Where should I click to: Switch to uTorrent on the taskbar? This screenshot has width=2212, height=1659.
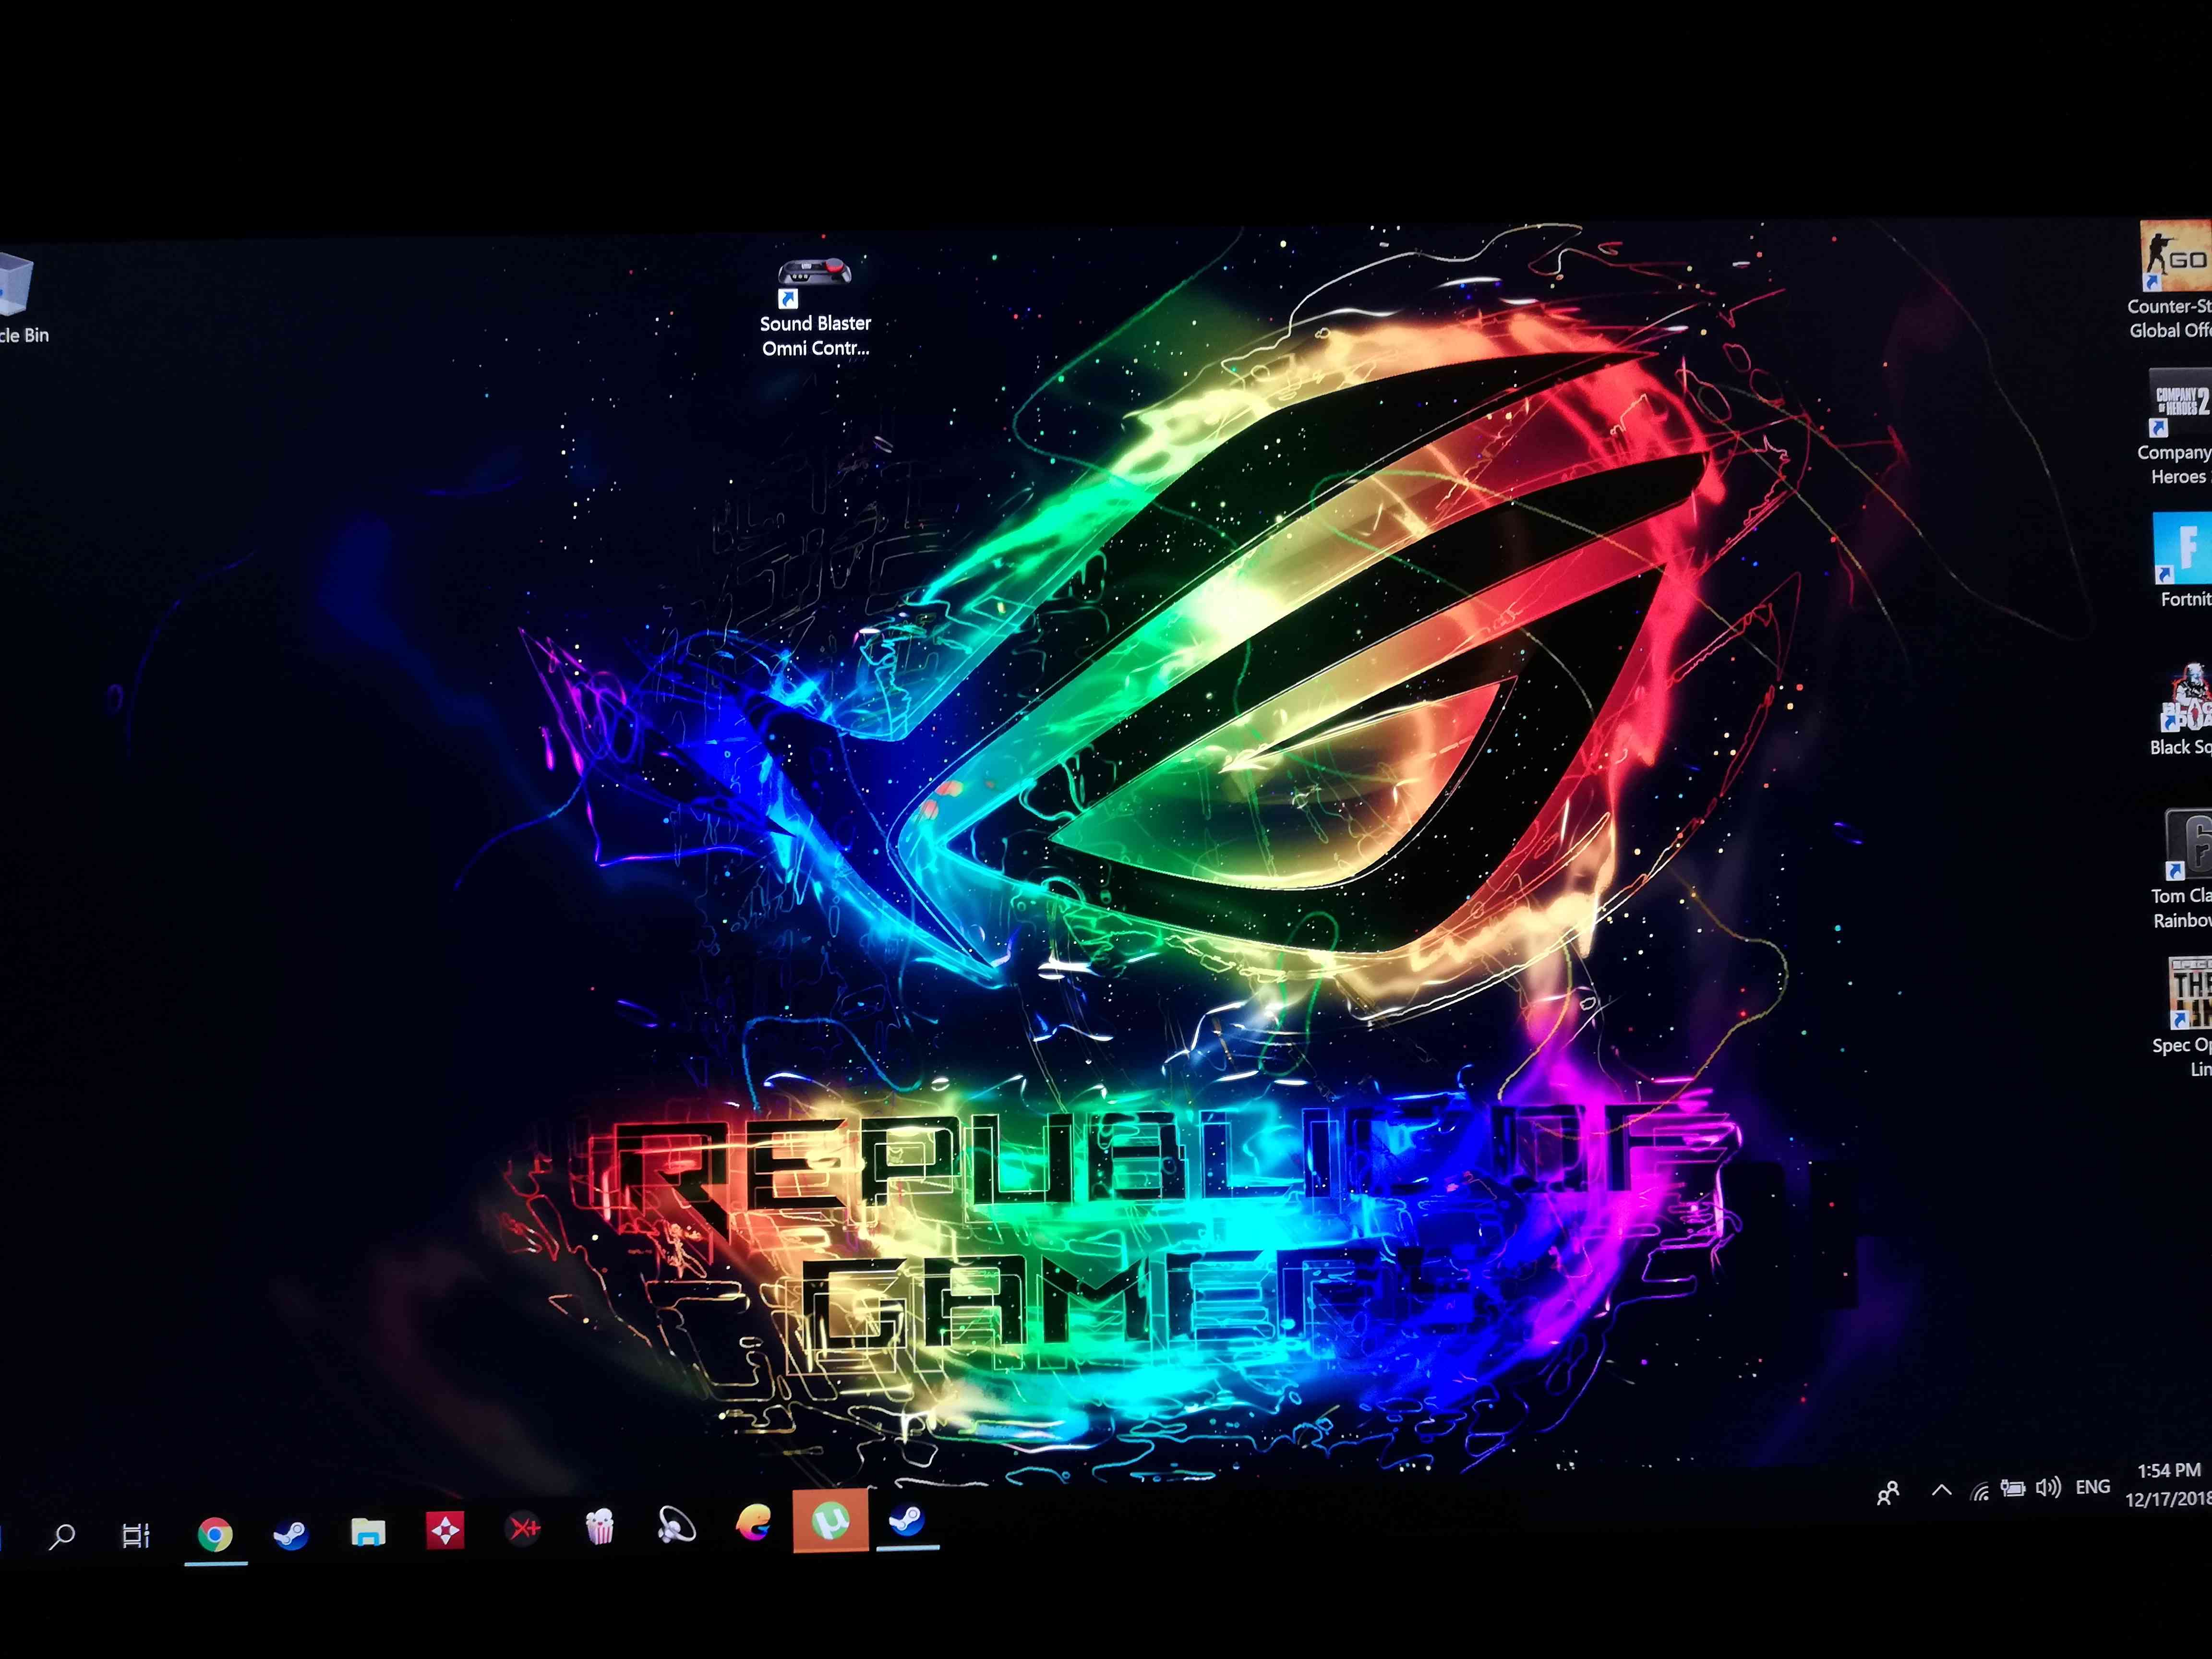tap(830, 1521)
